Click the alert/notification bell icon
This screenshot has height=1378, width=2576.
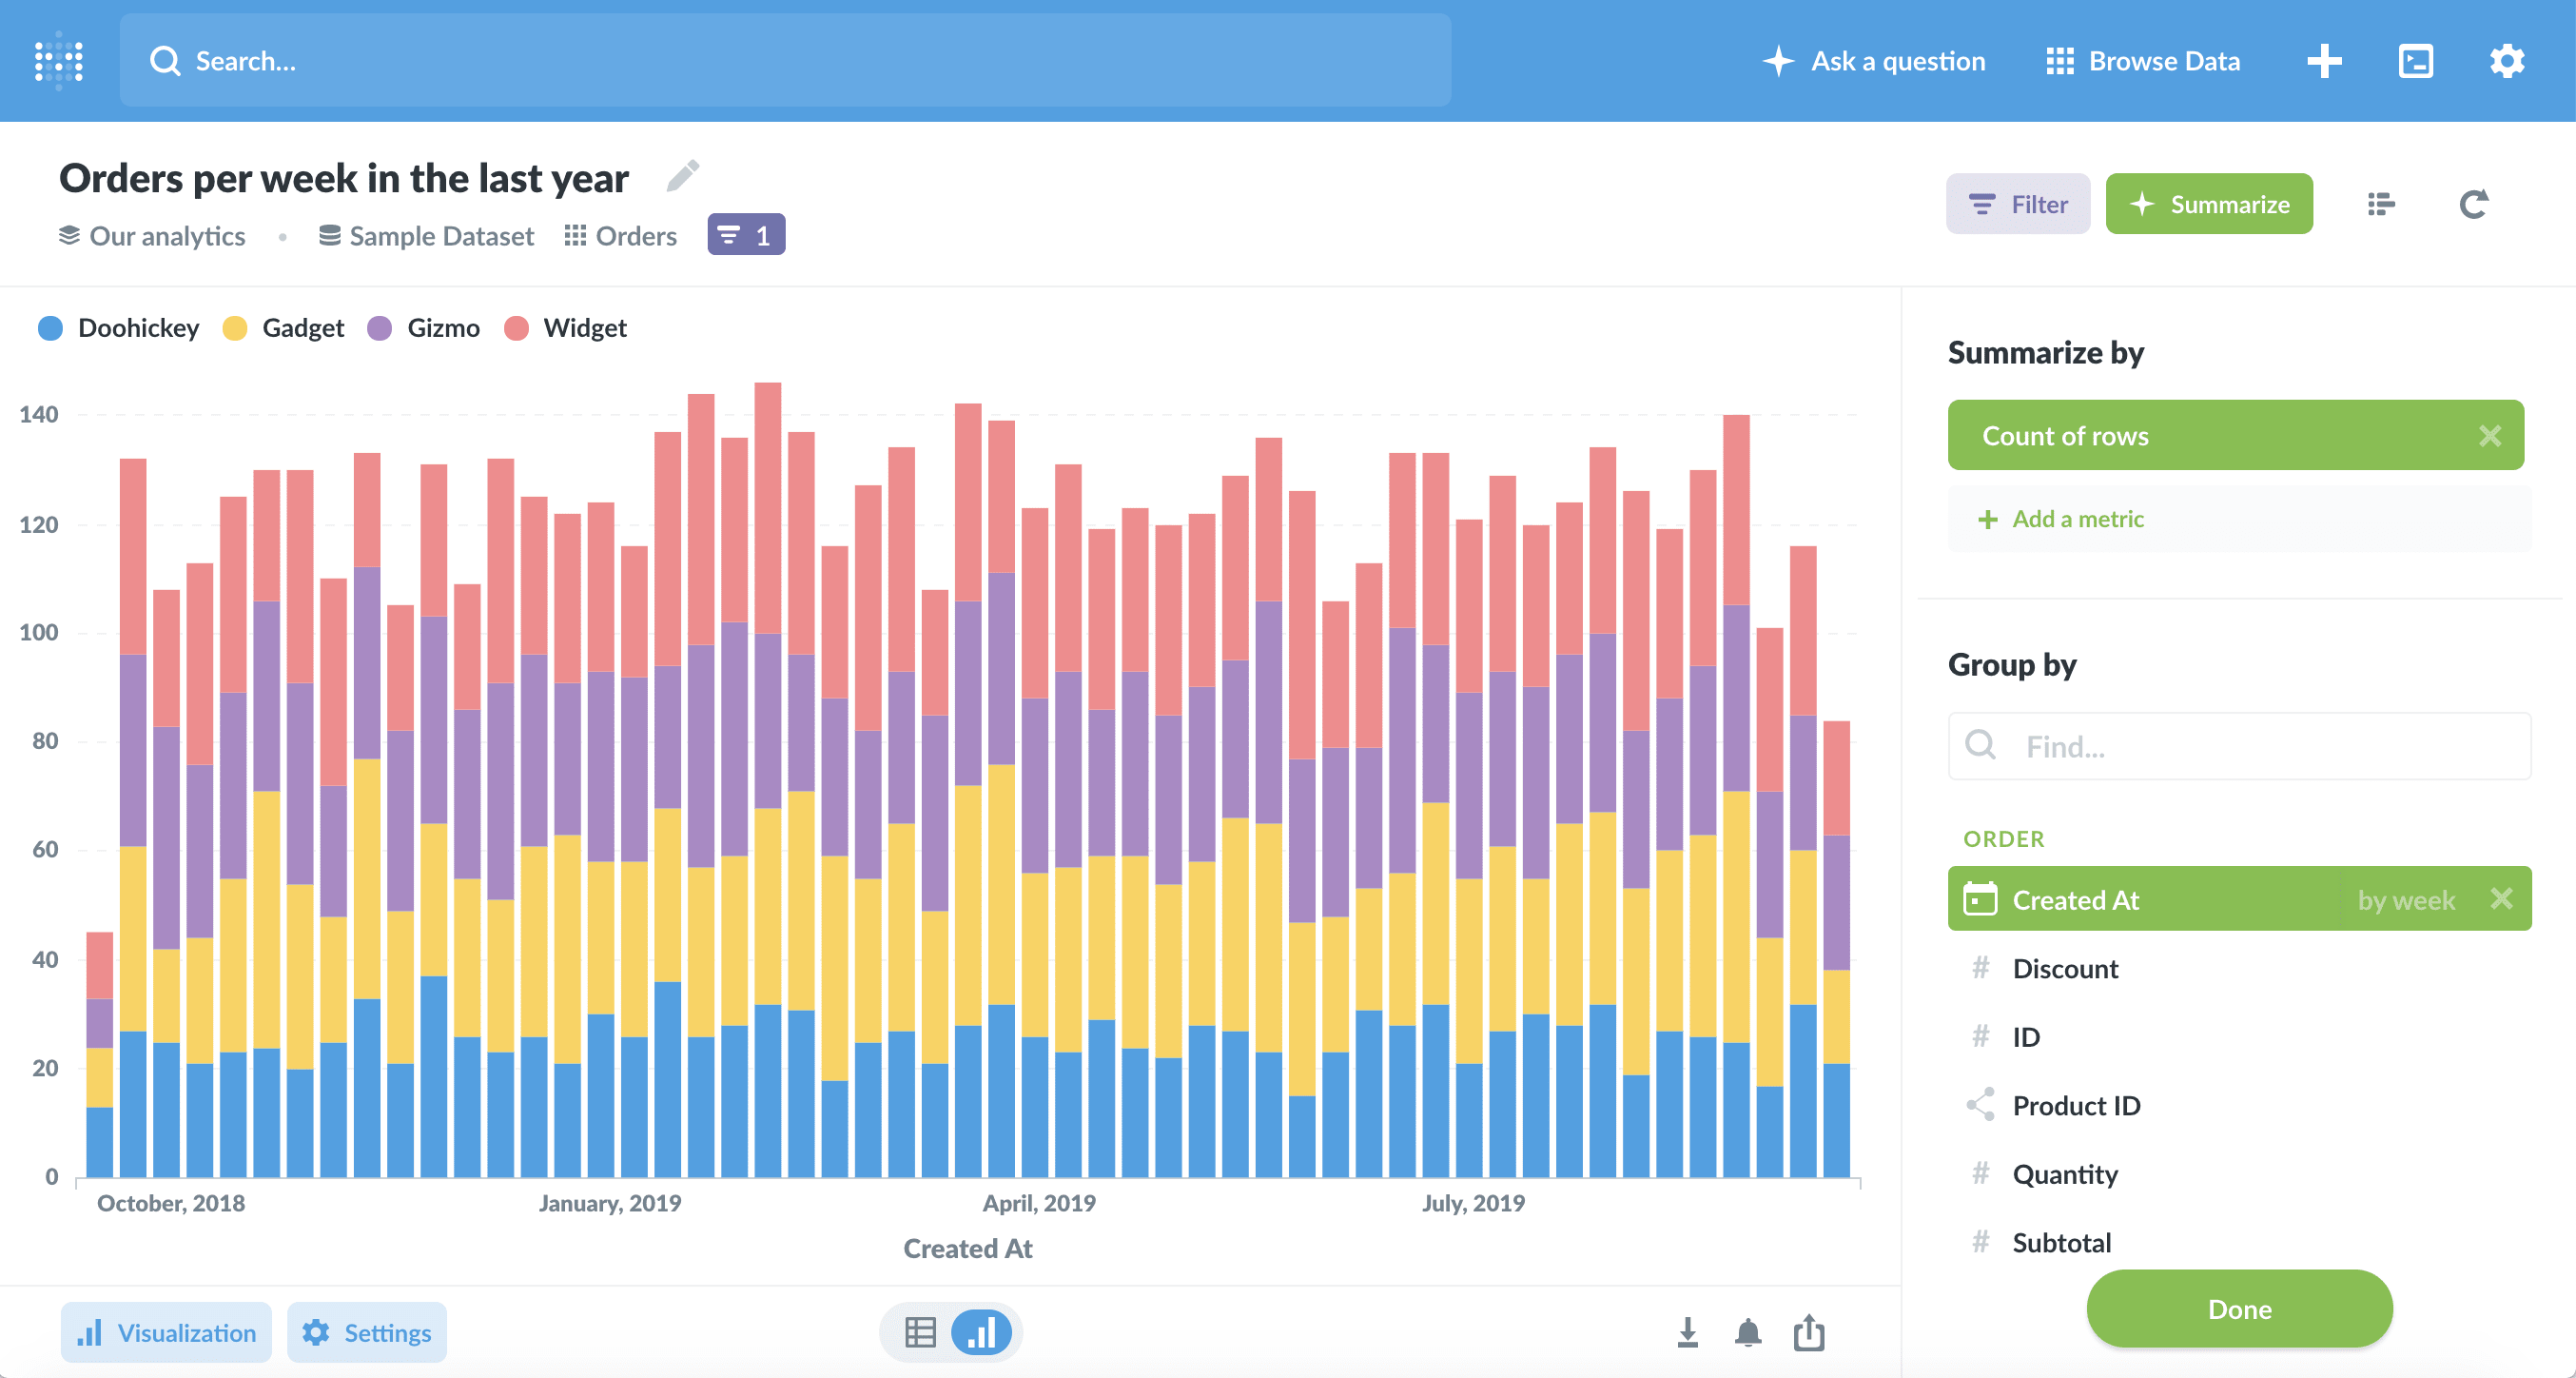pos(1747,1332)
